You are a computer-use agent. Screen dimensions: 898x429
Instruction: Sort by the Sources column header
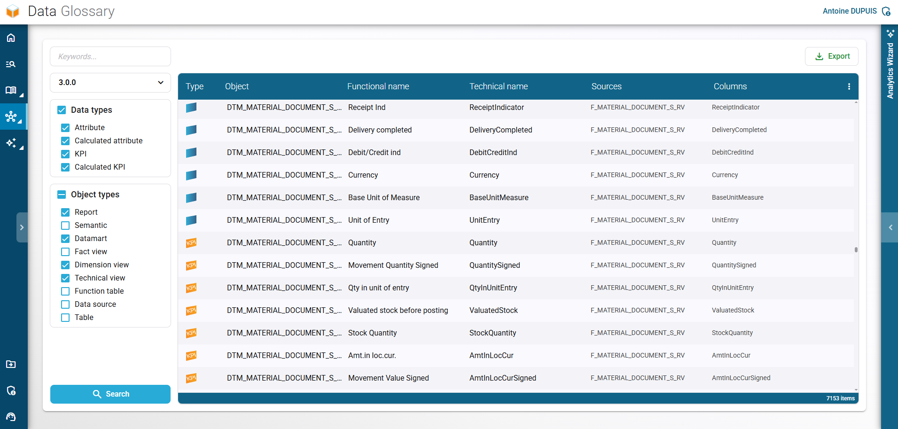(x=606, y=86)
